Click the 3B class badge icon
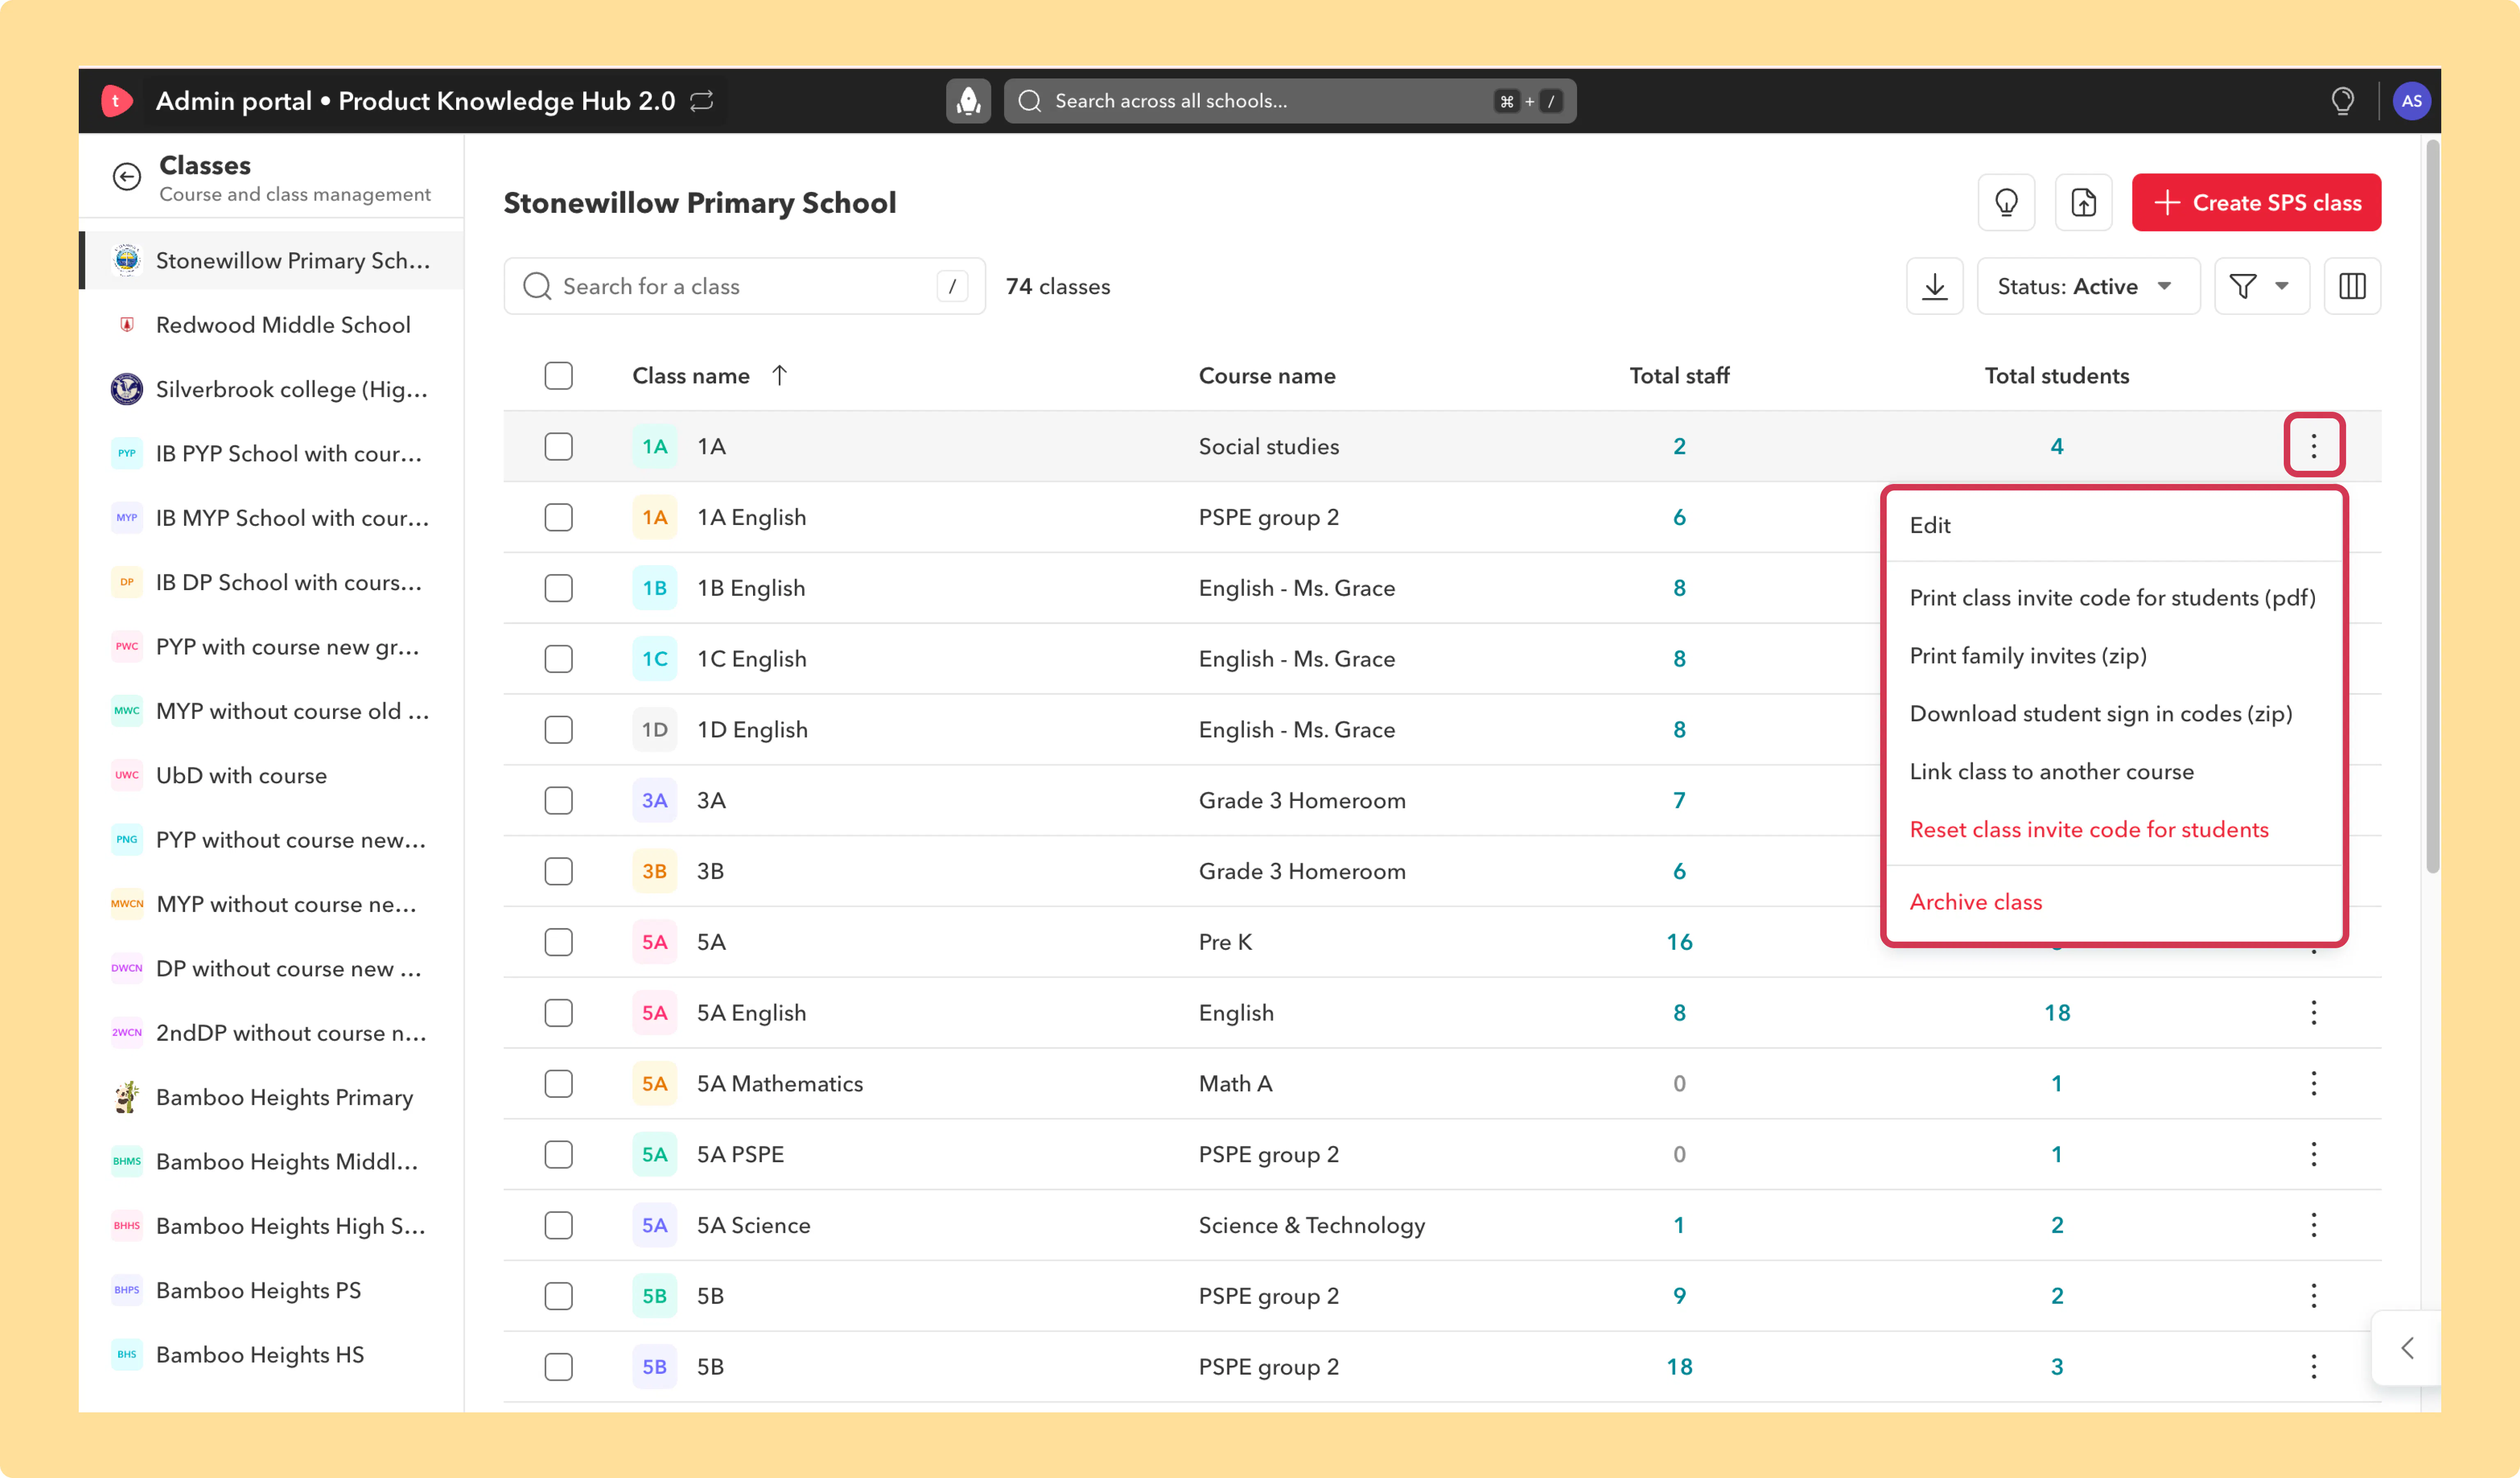Viewport: 2520px width, 1478px height. [x=654, y=871]
